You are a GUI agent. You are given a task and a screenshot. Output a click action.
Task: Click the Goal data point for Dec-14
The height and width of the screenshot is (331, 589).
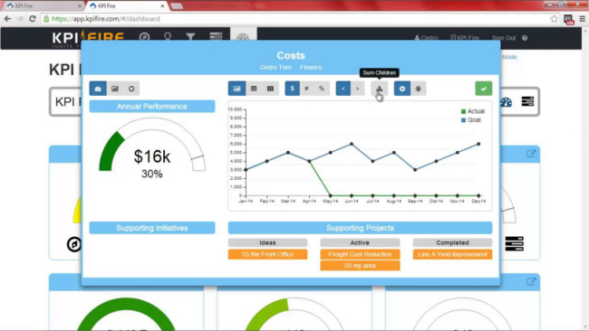click(478, 144)
